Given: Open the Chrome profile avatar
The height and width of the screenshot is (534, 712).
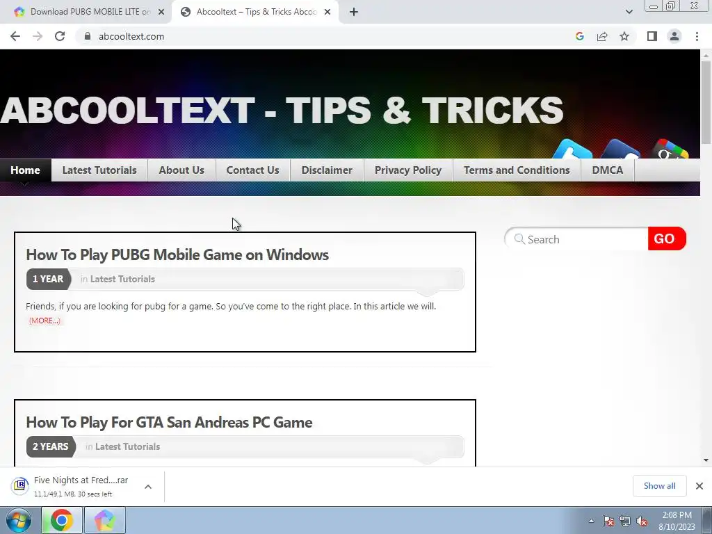Looking at the screenshot, I should 674,36.
